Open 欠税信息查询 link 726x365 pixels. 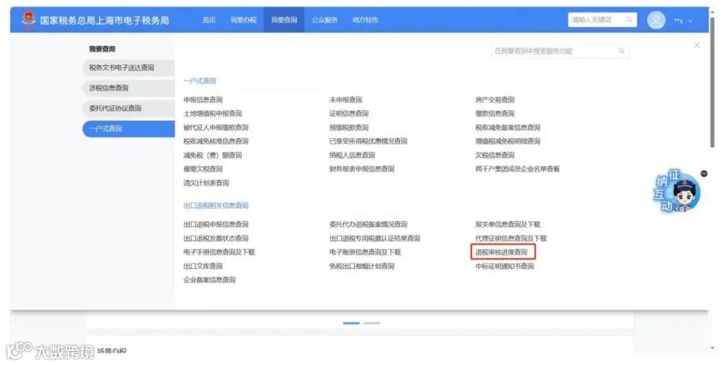tap(495, 155)
